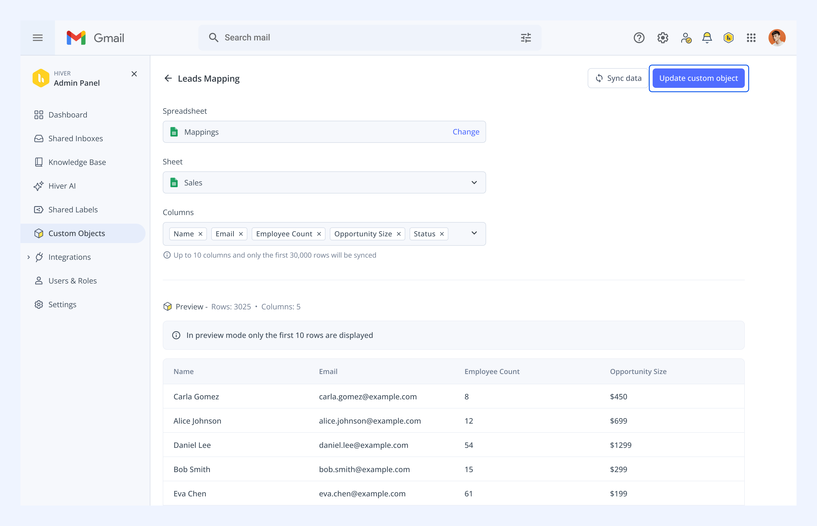The height and width of the screenshot is (526, 817).
Task: Open the Google apps grid icon
Action: (751, 37)
